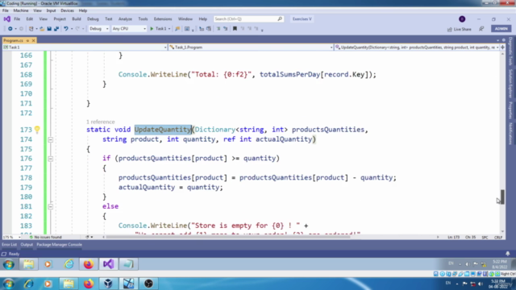
Task: Start debugging with green Task1 play button
Action: [x=158, y=29]
